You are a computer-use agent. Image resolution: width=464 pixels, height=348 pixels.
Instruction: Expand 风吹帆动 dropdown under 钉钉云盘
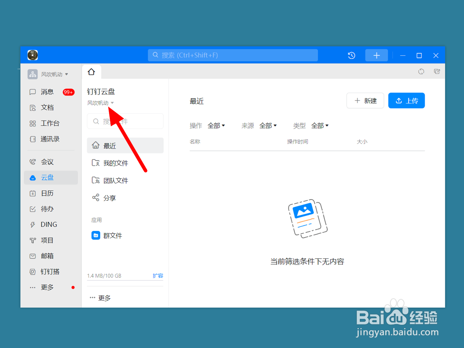coord(101,103)
